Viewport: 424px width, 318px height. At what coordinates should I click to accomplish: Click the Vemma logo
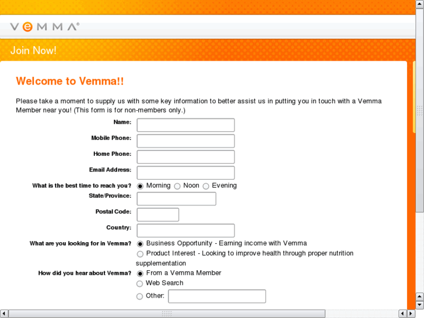(x=45, y=27)
